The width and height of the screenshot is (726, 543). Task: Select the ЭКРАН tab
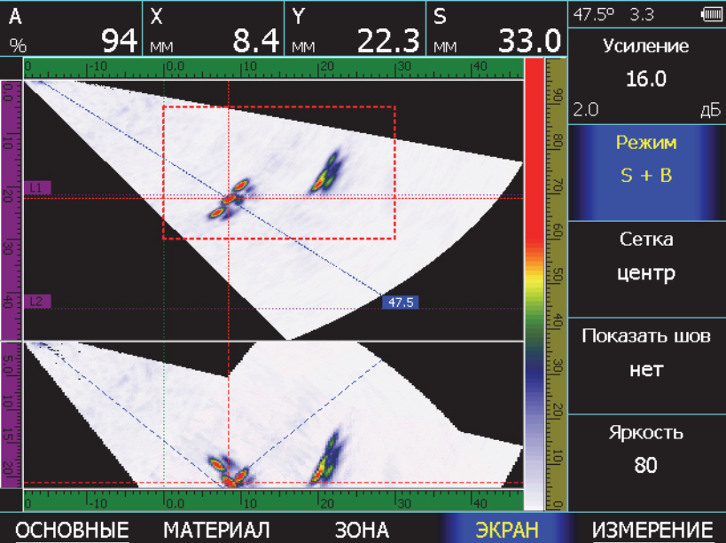507,530
